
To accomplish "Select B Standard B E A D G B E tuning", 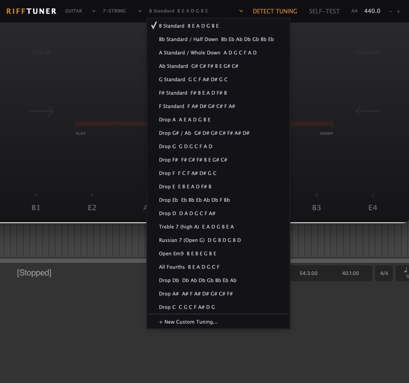I will coord(218,26).
